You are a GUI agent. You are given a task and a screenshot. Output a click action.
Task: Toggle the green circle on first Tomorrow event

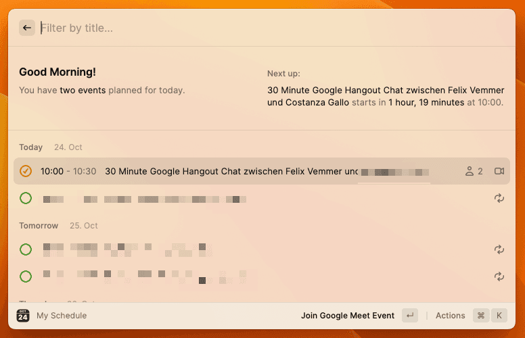pyautogui.click(x=26, y=249)
